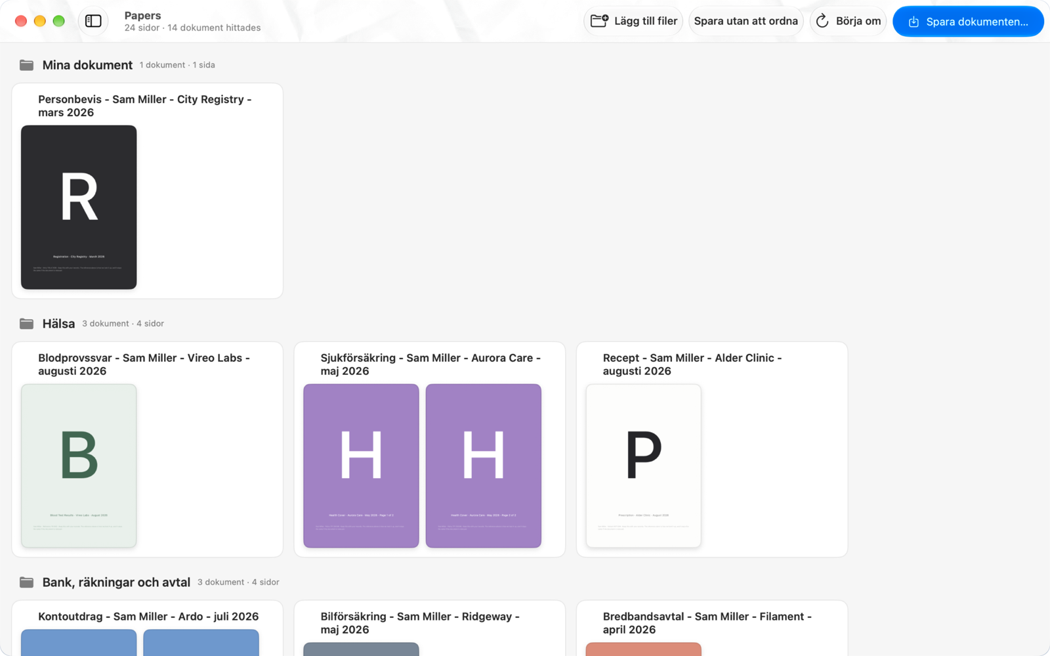Open the Personbevis R page thumbnail
This screenshot has height=656, width=1050.
click(79, 207)
